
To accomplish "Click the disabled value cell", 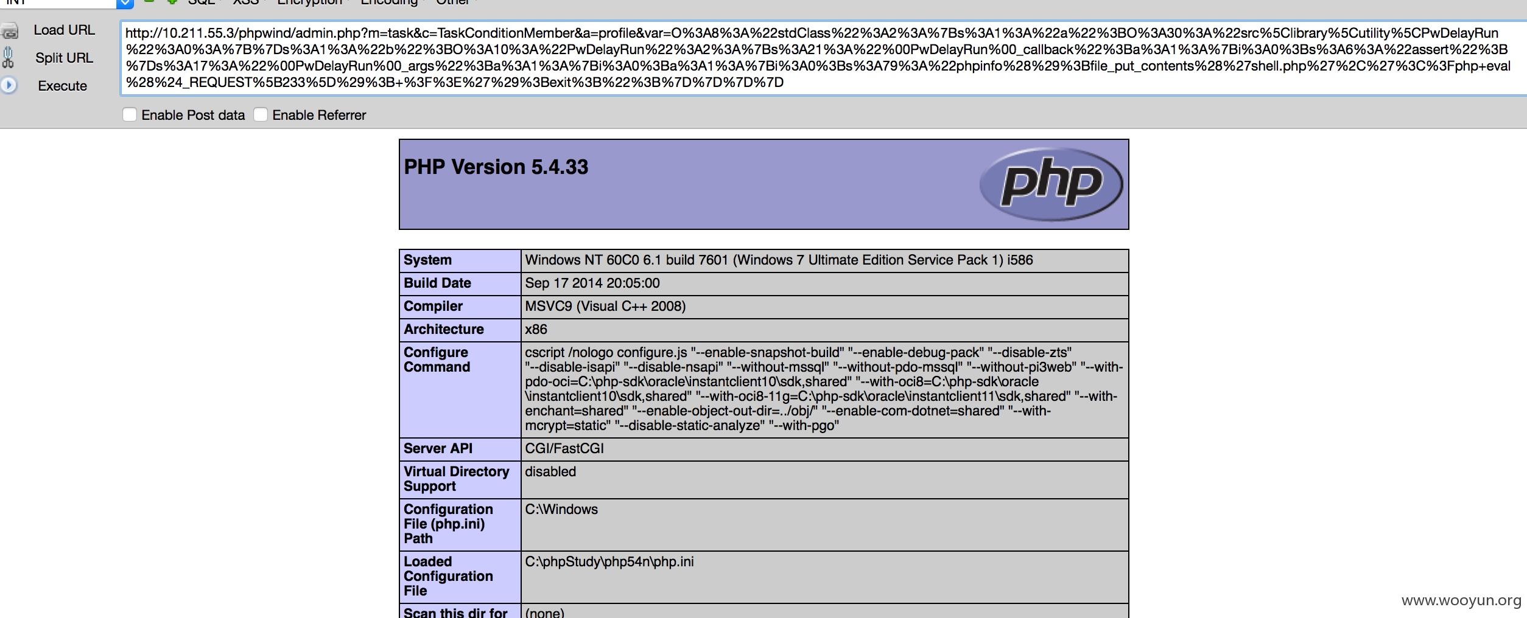I will click(x=824, y=480).
